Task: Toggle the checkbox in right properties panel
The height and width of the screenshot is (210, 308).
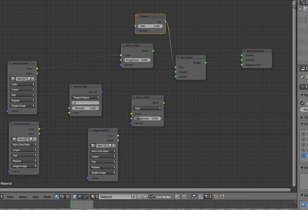Action: pyautogui.click(x=303, y=103)
